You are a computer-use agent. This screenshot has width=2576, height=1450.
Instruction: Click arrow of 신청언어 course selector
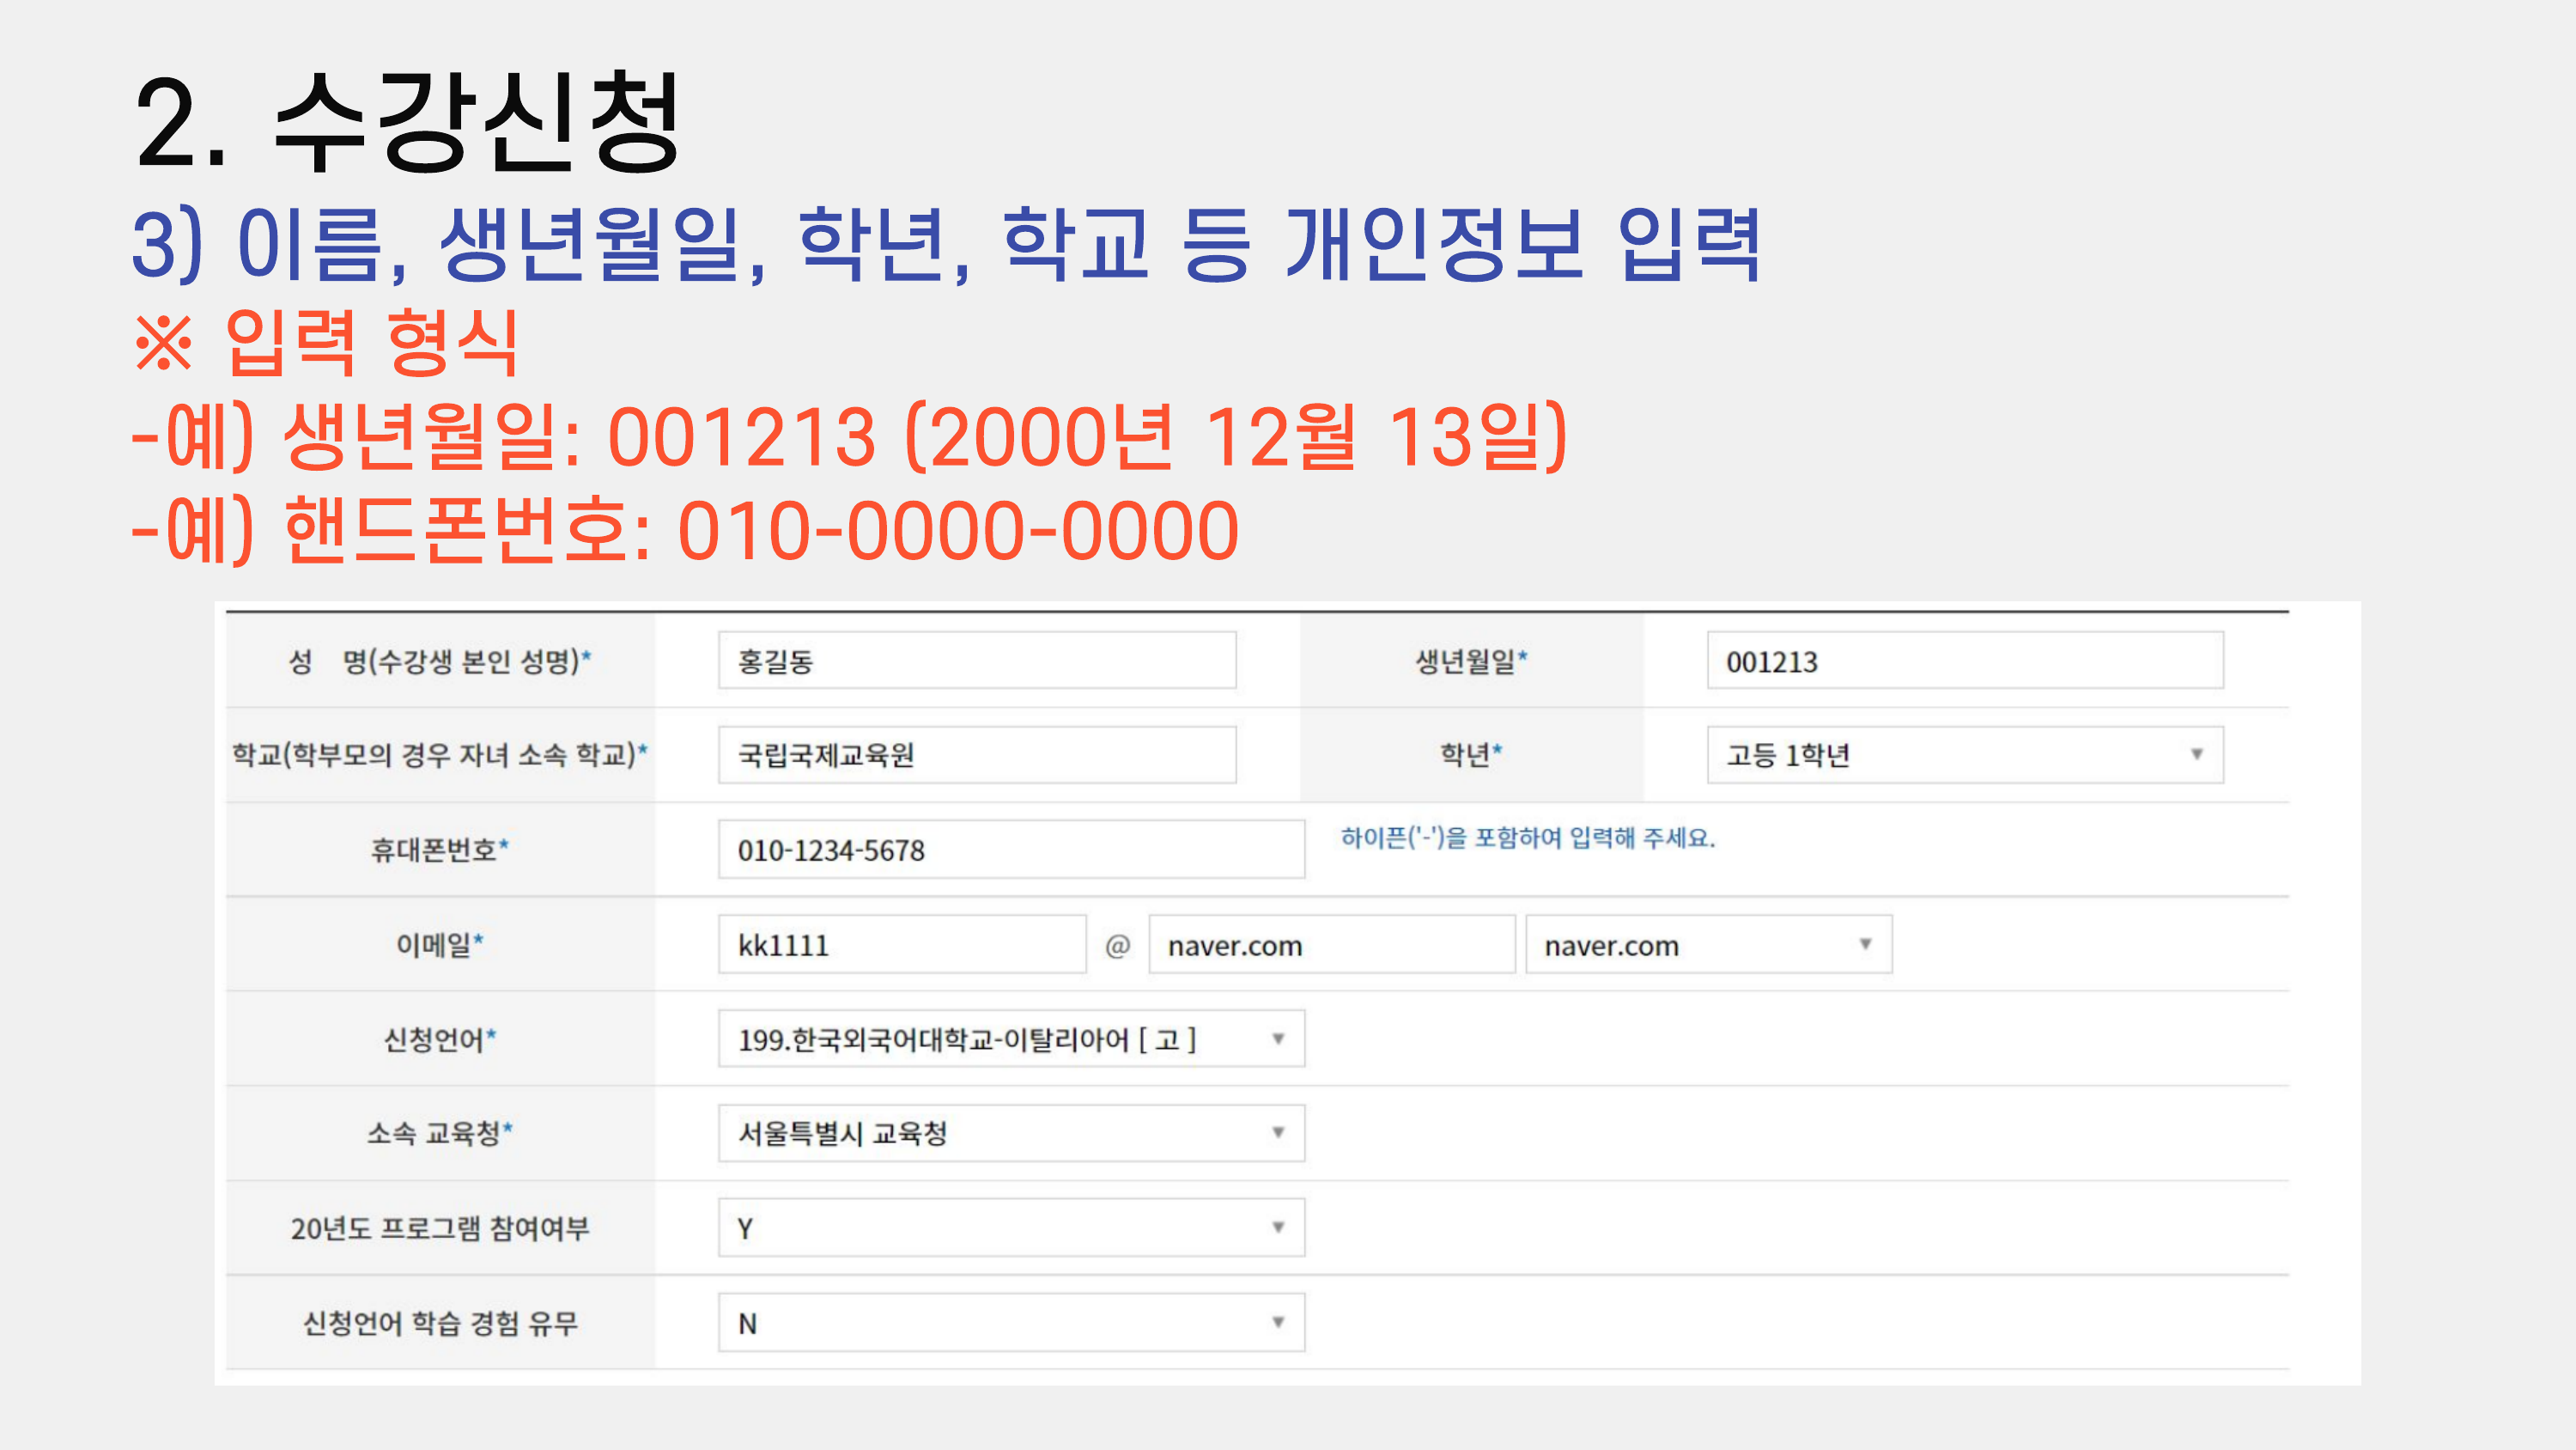1277,1039
